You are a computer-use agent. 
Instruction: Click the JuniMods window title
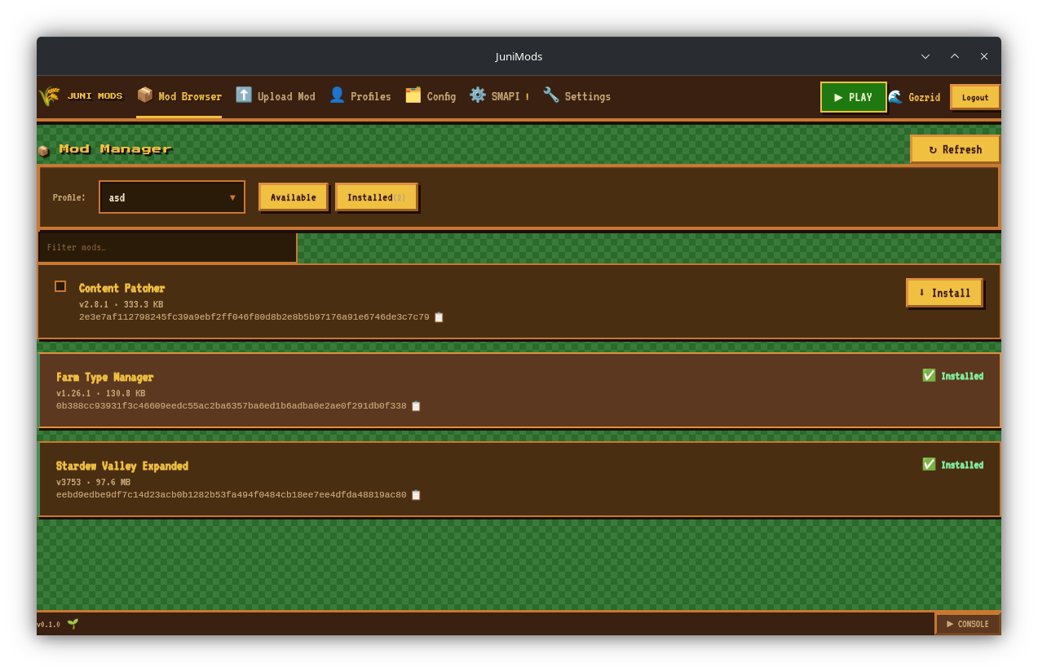(519, 56)
